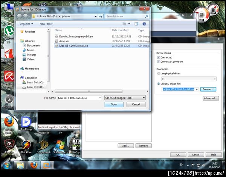The width and height of the screenshot is (226, 177).
Task: Open Firefox from the taskbar
Action: tap(34, 165)
